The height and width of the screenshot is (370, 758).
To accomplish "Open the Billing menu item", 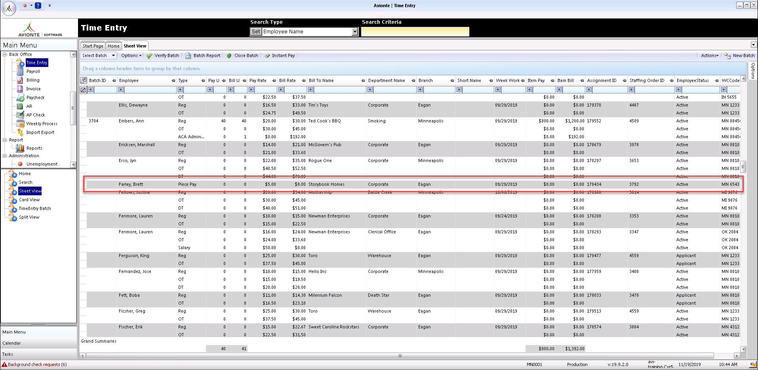I will pos(33,80).
